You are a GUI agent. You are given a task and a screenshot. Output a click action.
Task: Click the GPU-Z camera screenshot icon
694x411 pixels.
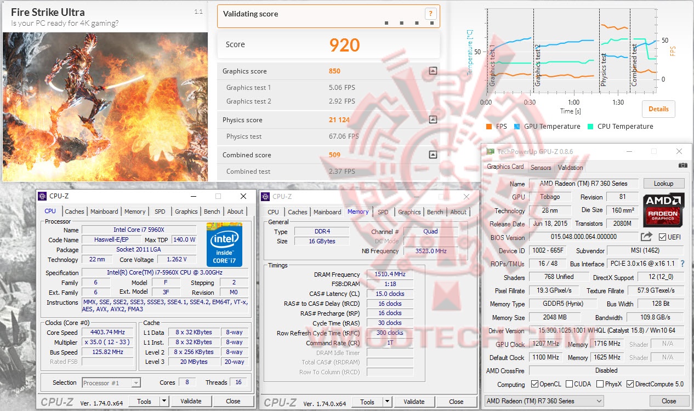(x=682, y=165)
